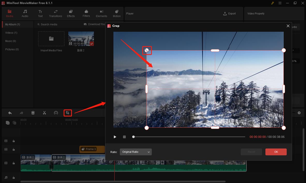Toggle the lock on the music track
Screen dimensions: 306x183
pyautogui.click(x=14, y=178)
